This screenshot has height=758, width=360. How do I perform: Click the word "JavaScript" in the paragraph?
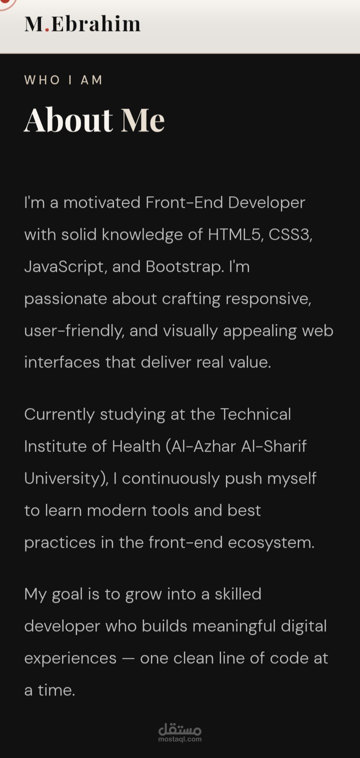pyautogui.click(x=65, y=266)
